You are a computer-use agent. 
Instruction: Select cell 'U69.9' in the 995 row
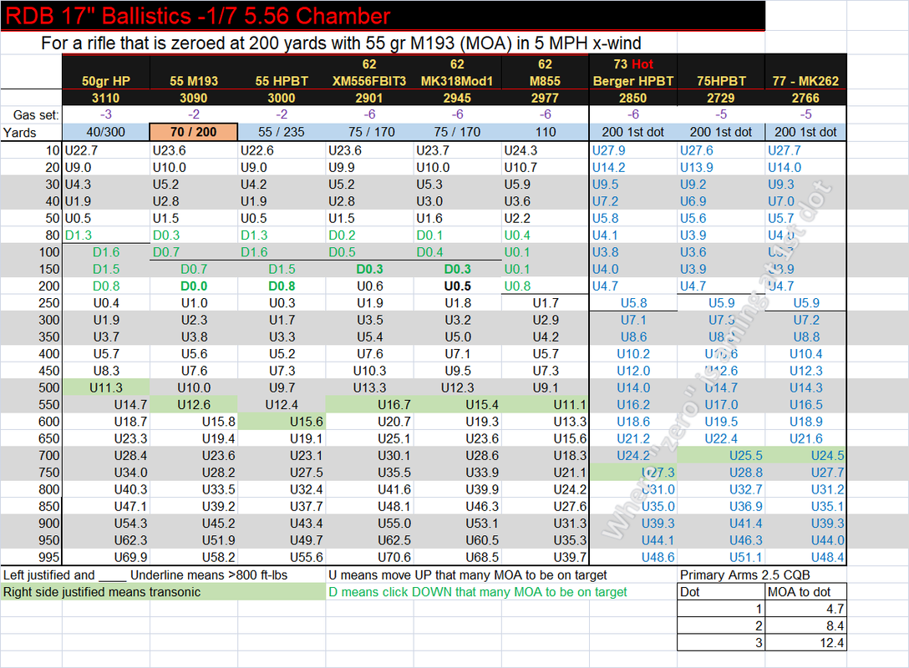coord(105,557)
